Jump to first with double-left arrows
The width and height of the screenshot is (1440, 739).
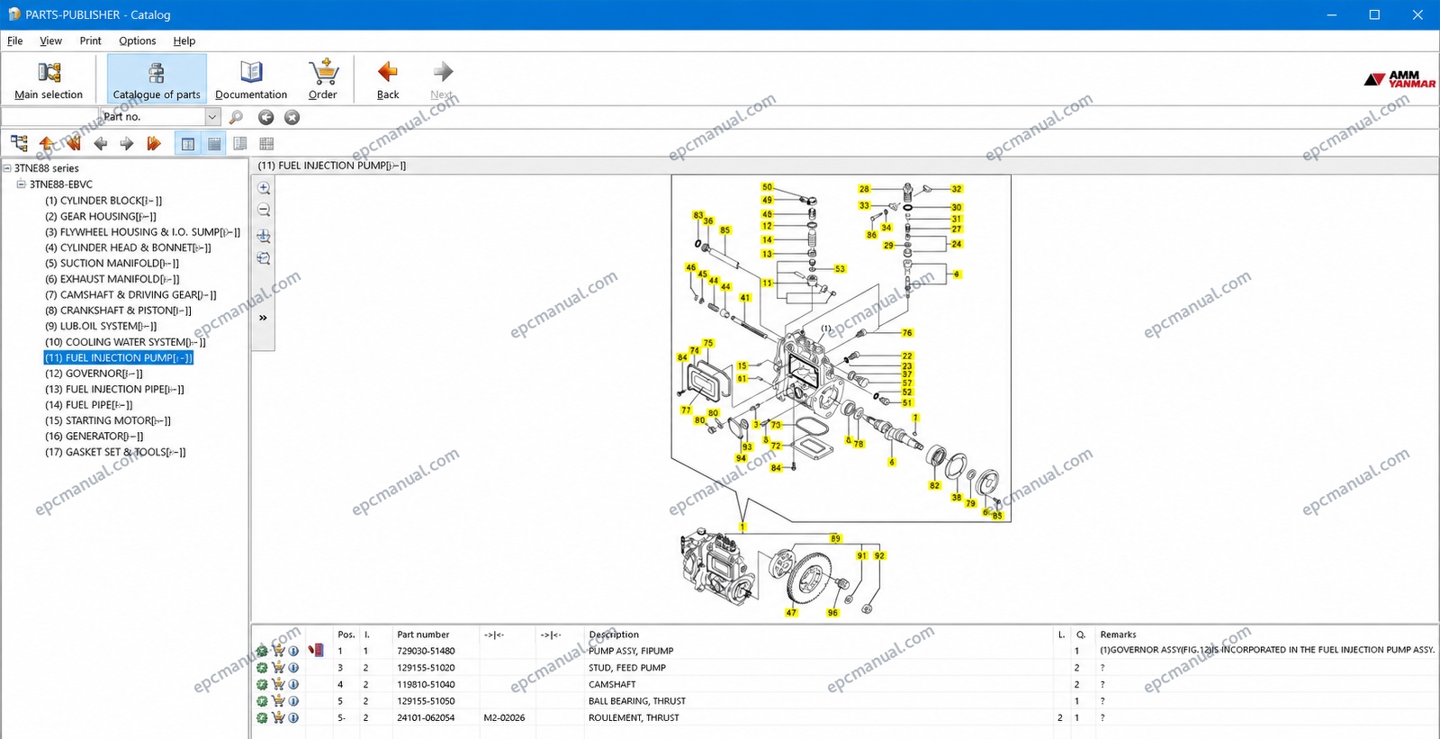click(x=73, y=143)
